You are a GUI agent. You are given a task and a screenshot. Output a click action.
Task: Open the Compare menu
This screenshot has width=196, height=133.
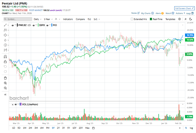coord(80,19)
